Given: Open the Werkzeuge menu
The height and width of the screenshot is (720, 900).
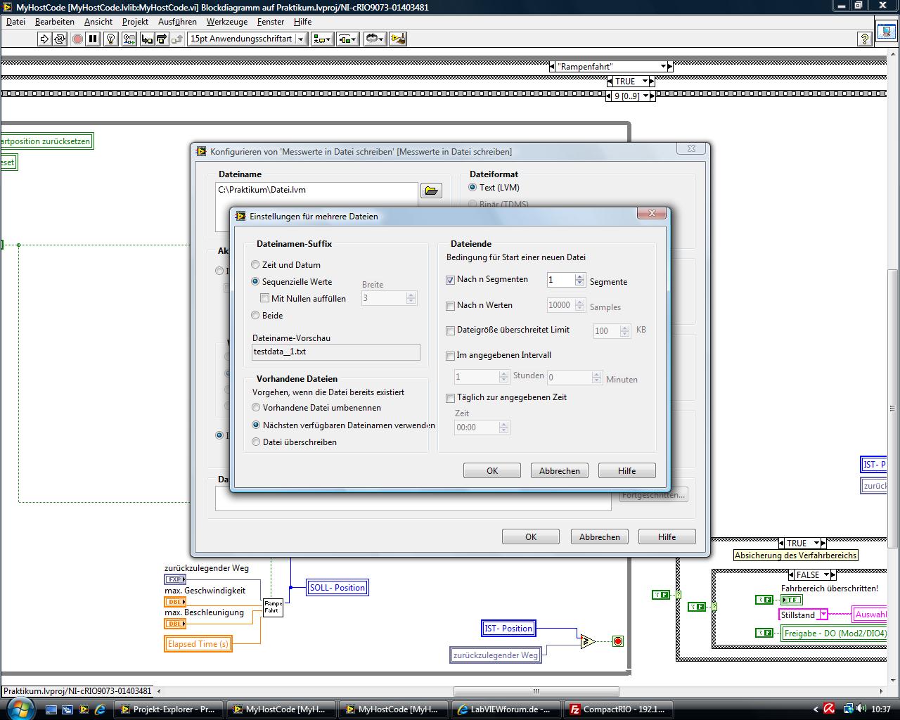Looking at the screenshot, I should [227, 22].
